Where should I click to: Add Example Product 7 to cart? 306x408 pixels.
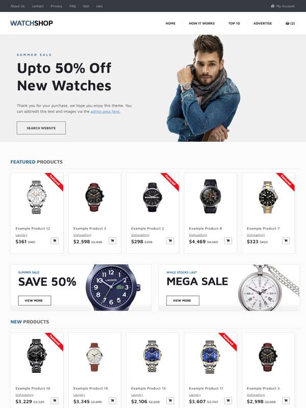[286, 241]
